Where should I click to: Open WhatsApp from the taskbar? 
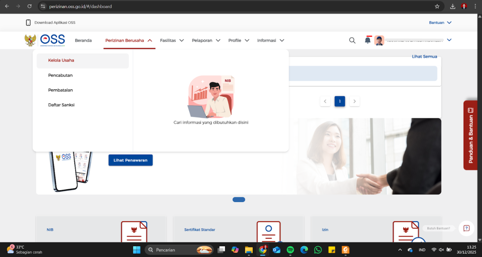pos(318,250)
